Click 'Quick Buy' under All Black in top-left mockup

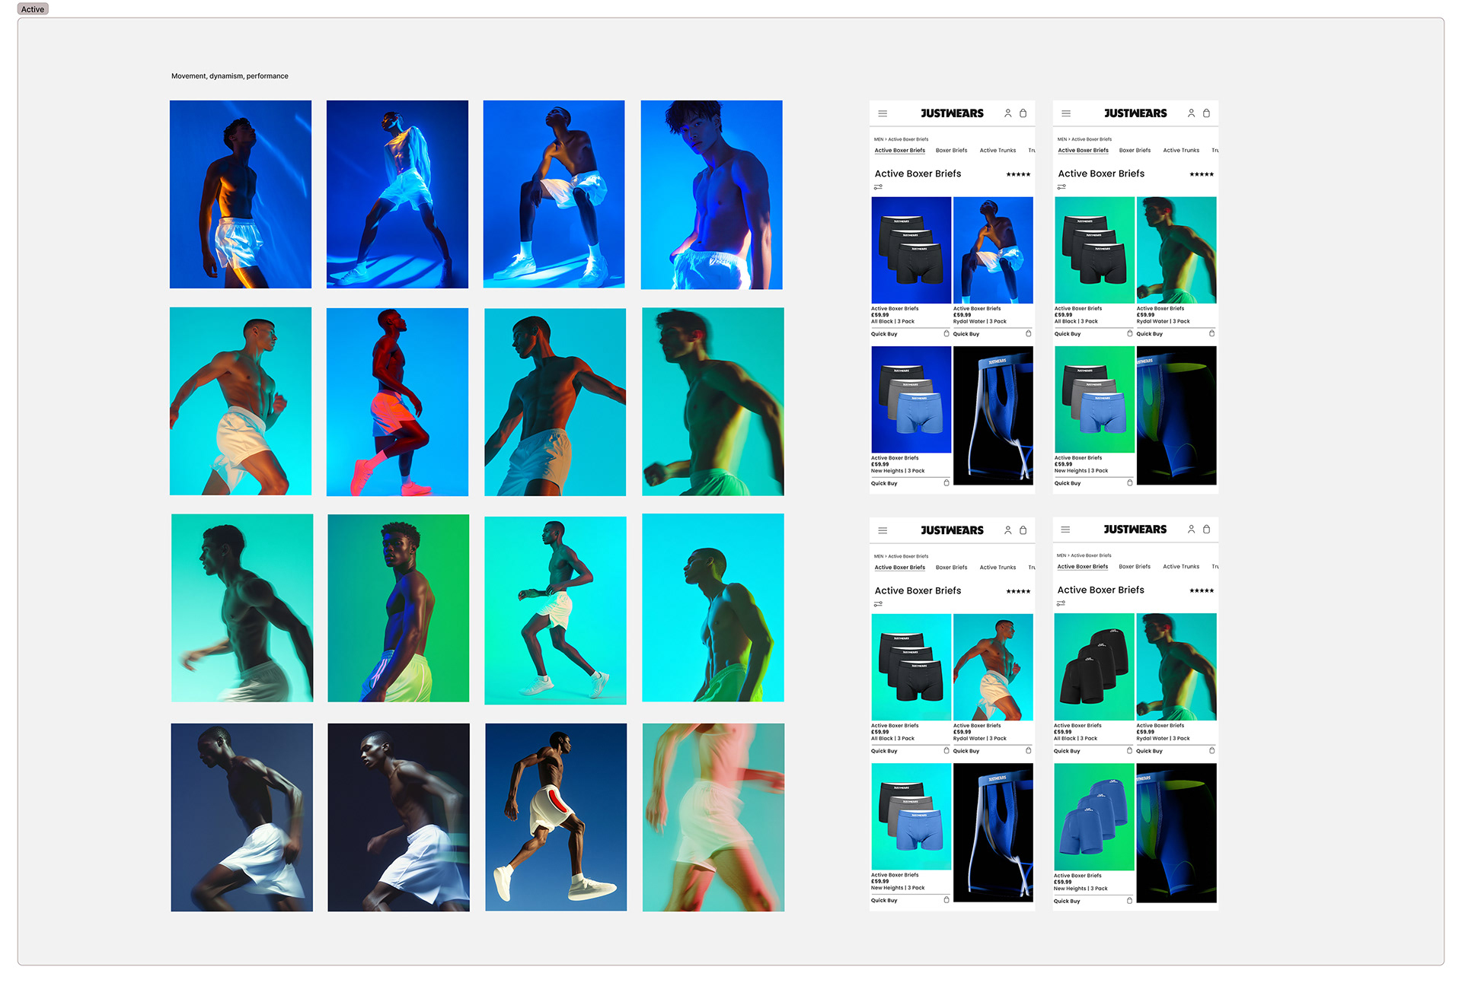pyautogui.click(x=884, y=334)
